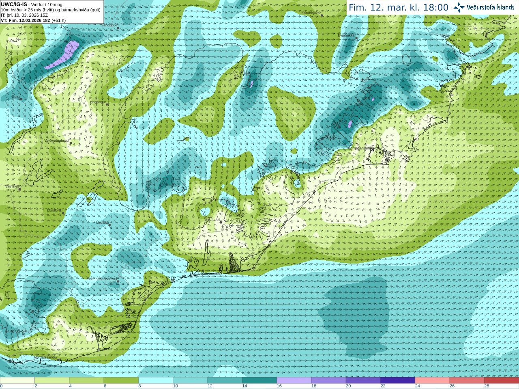Click the Laufbali station label
519x389 pixels.
click(103, 223)
